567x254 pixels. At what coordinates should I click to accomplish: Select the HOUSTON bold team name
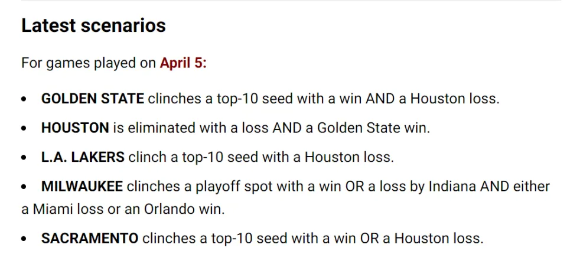tap(75, 128)
